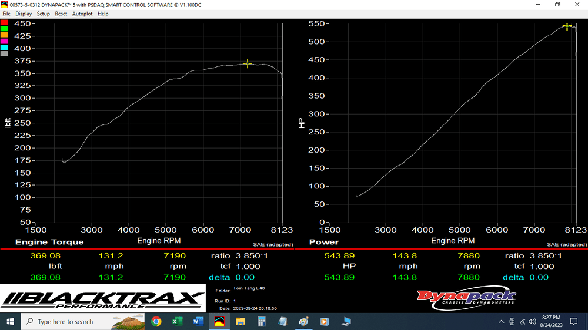
Task: Open the Windows Start menu
Action: pyautogui.click(x=10, y=322)
